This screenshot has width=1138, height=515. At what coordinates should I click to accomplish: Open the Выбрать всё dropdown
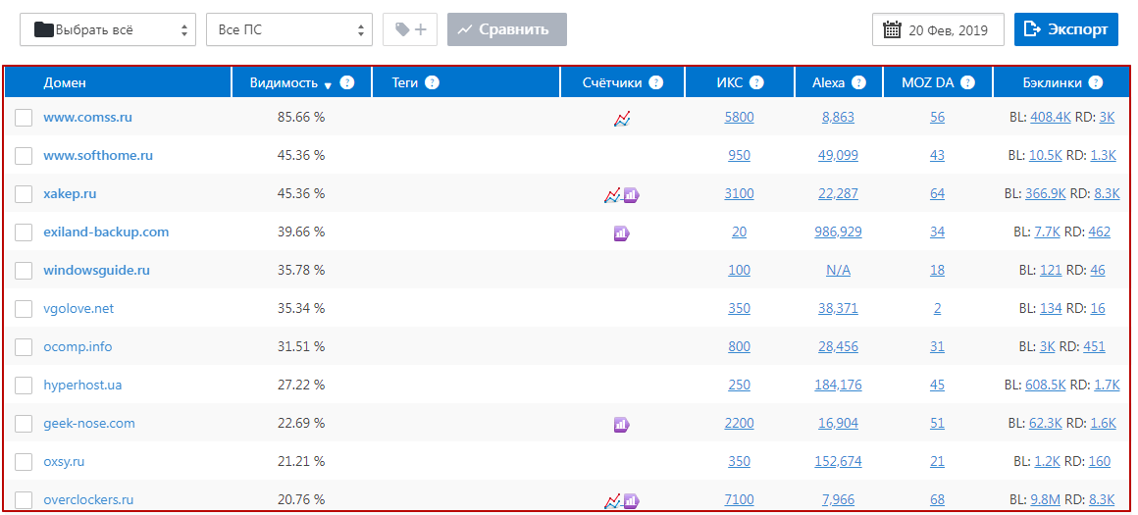click(x=107, y=29)
